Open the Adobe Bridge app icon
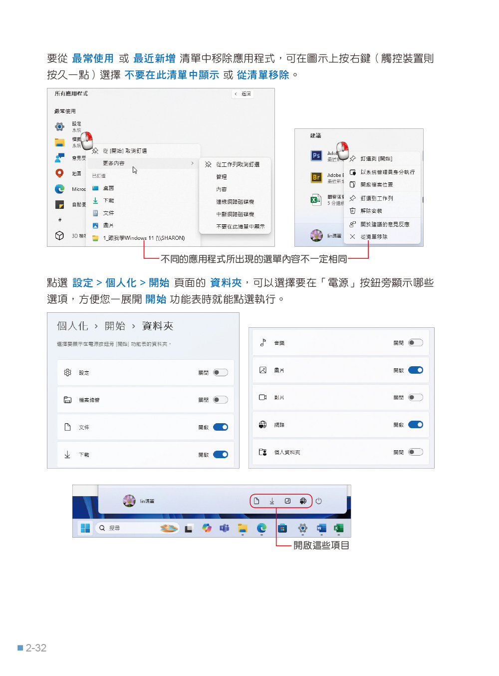499x676 pixels. coord(316,177)
